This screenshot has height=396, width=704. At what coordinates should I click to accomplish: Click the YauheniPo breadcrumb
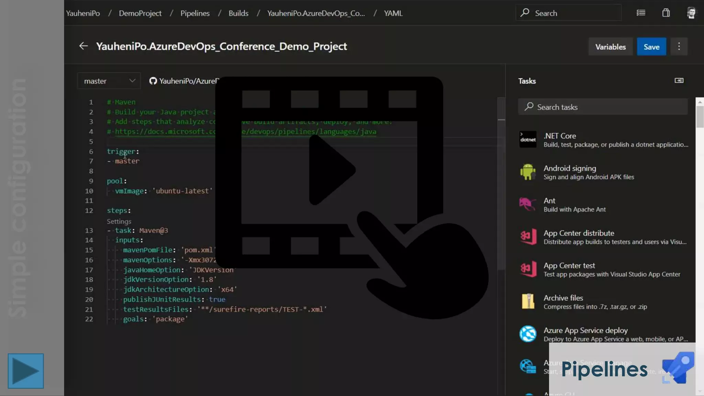tap(83, 13)
